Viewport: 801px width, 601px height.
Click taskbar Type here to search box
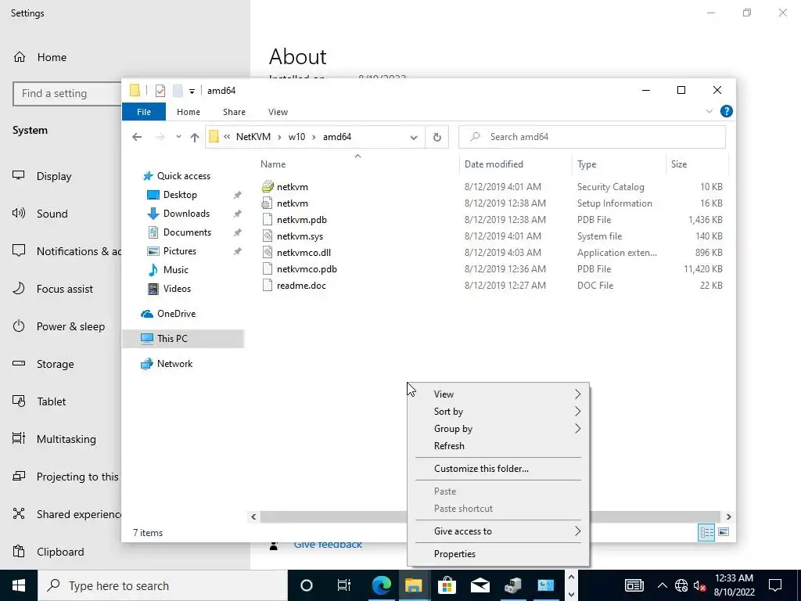[163, 585]
